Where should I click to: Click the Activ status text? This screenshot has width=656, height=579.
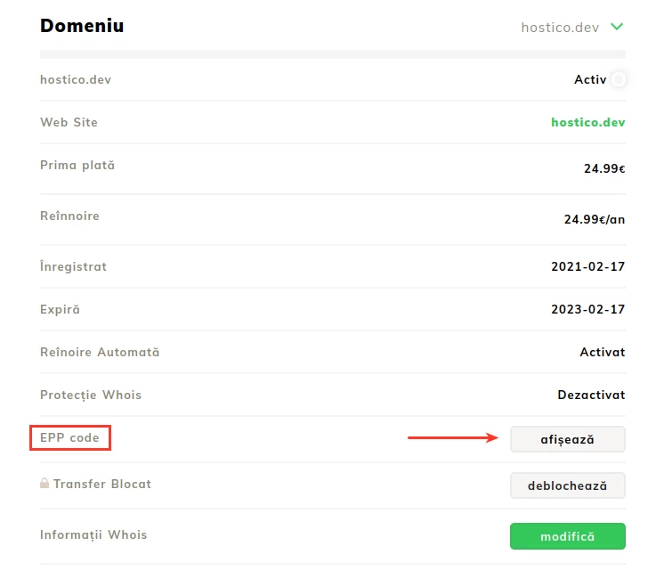590,80
